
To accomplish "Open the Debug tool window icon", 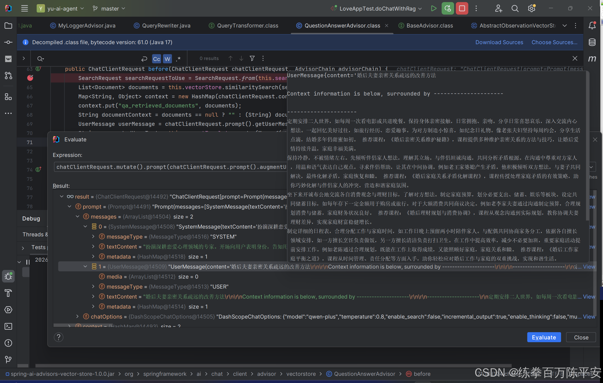I will pyautogui.click(x=8, y=276).
